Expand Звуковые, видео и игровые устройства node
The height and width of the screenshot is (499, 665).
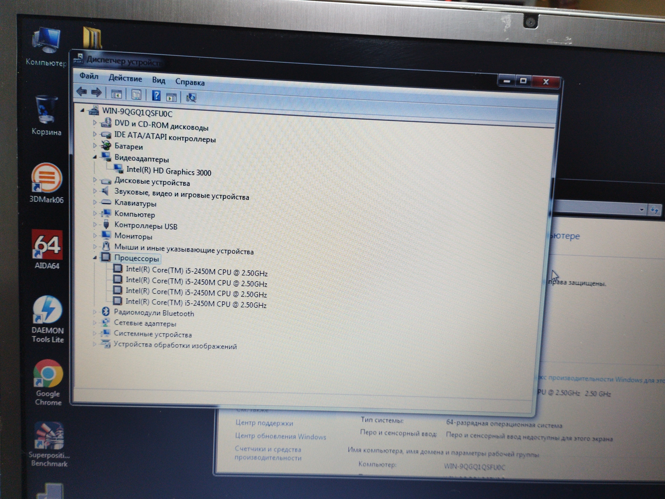point(95,191)
